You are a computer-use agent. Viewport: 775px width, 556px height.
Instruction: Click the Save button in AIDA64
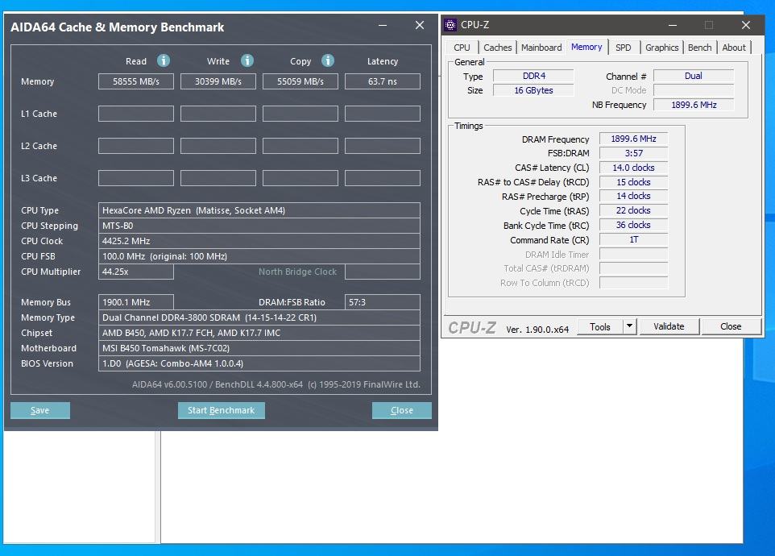(40, 410)
